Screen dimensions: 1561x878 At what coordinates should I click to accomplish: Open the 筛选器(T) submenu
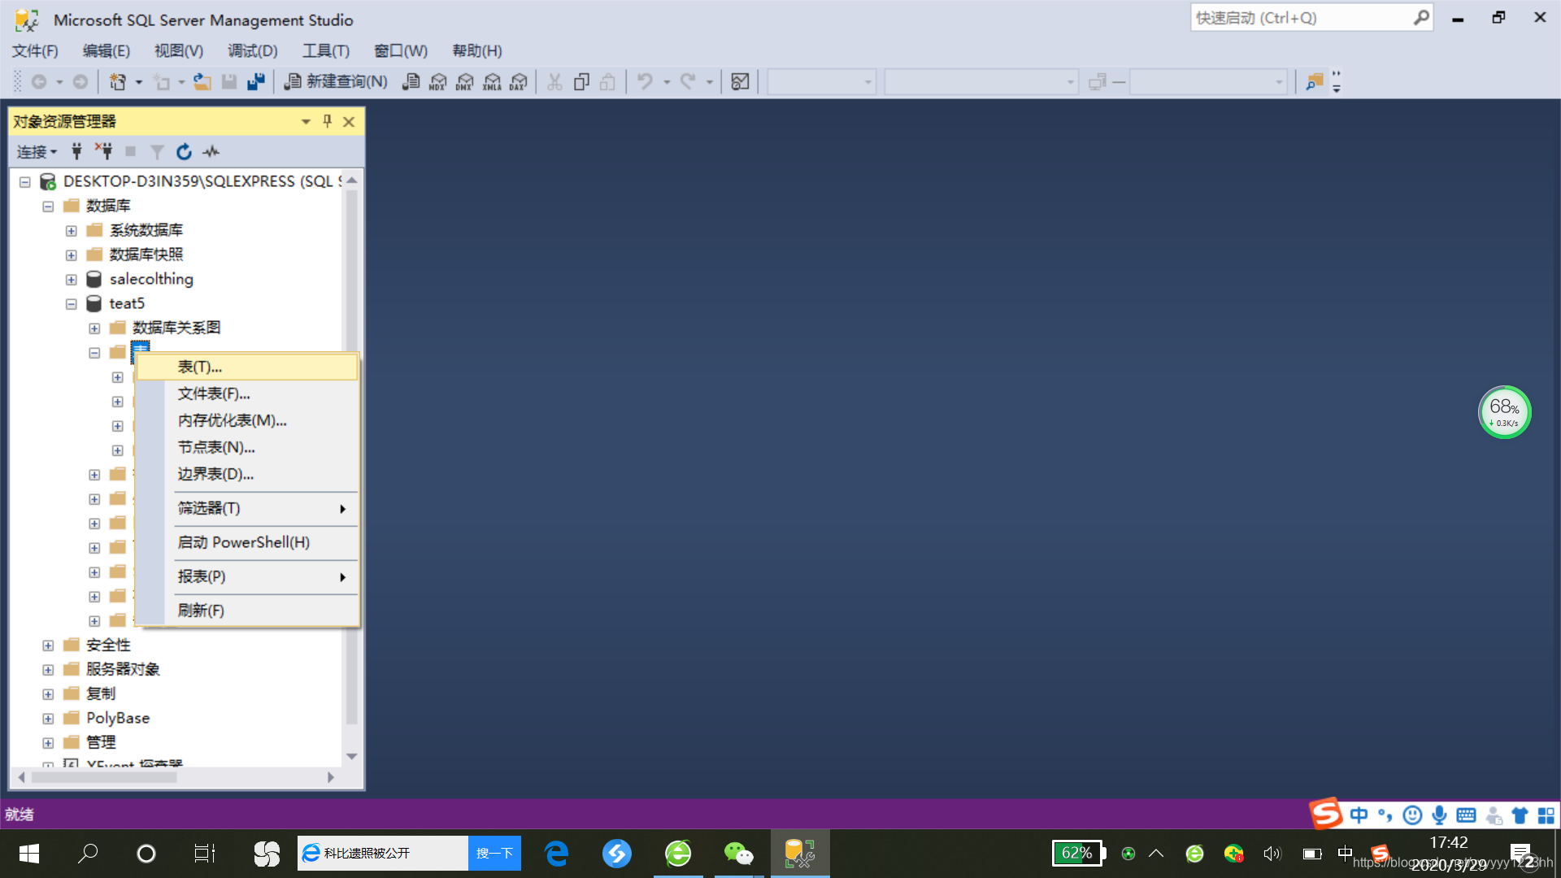click(247, 508)
